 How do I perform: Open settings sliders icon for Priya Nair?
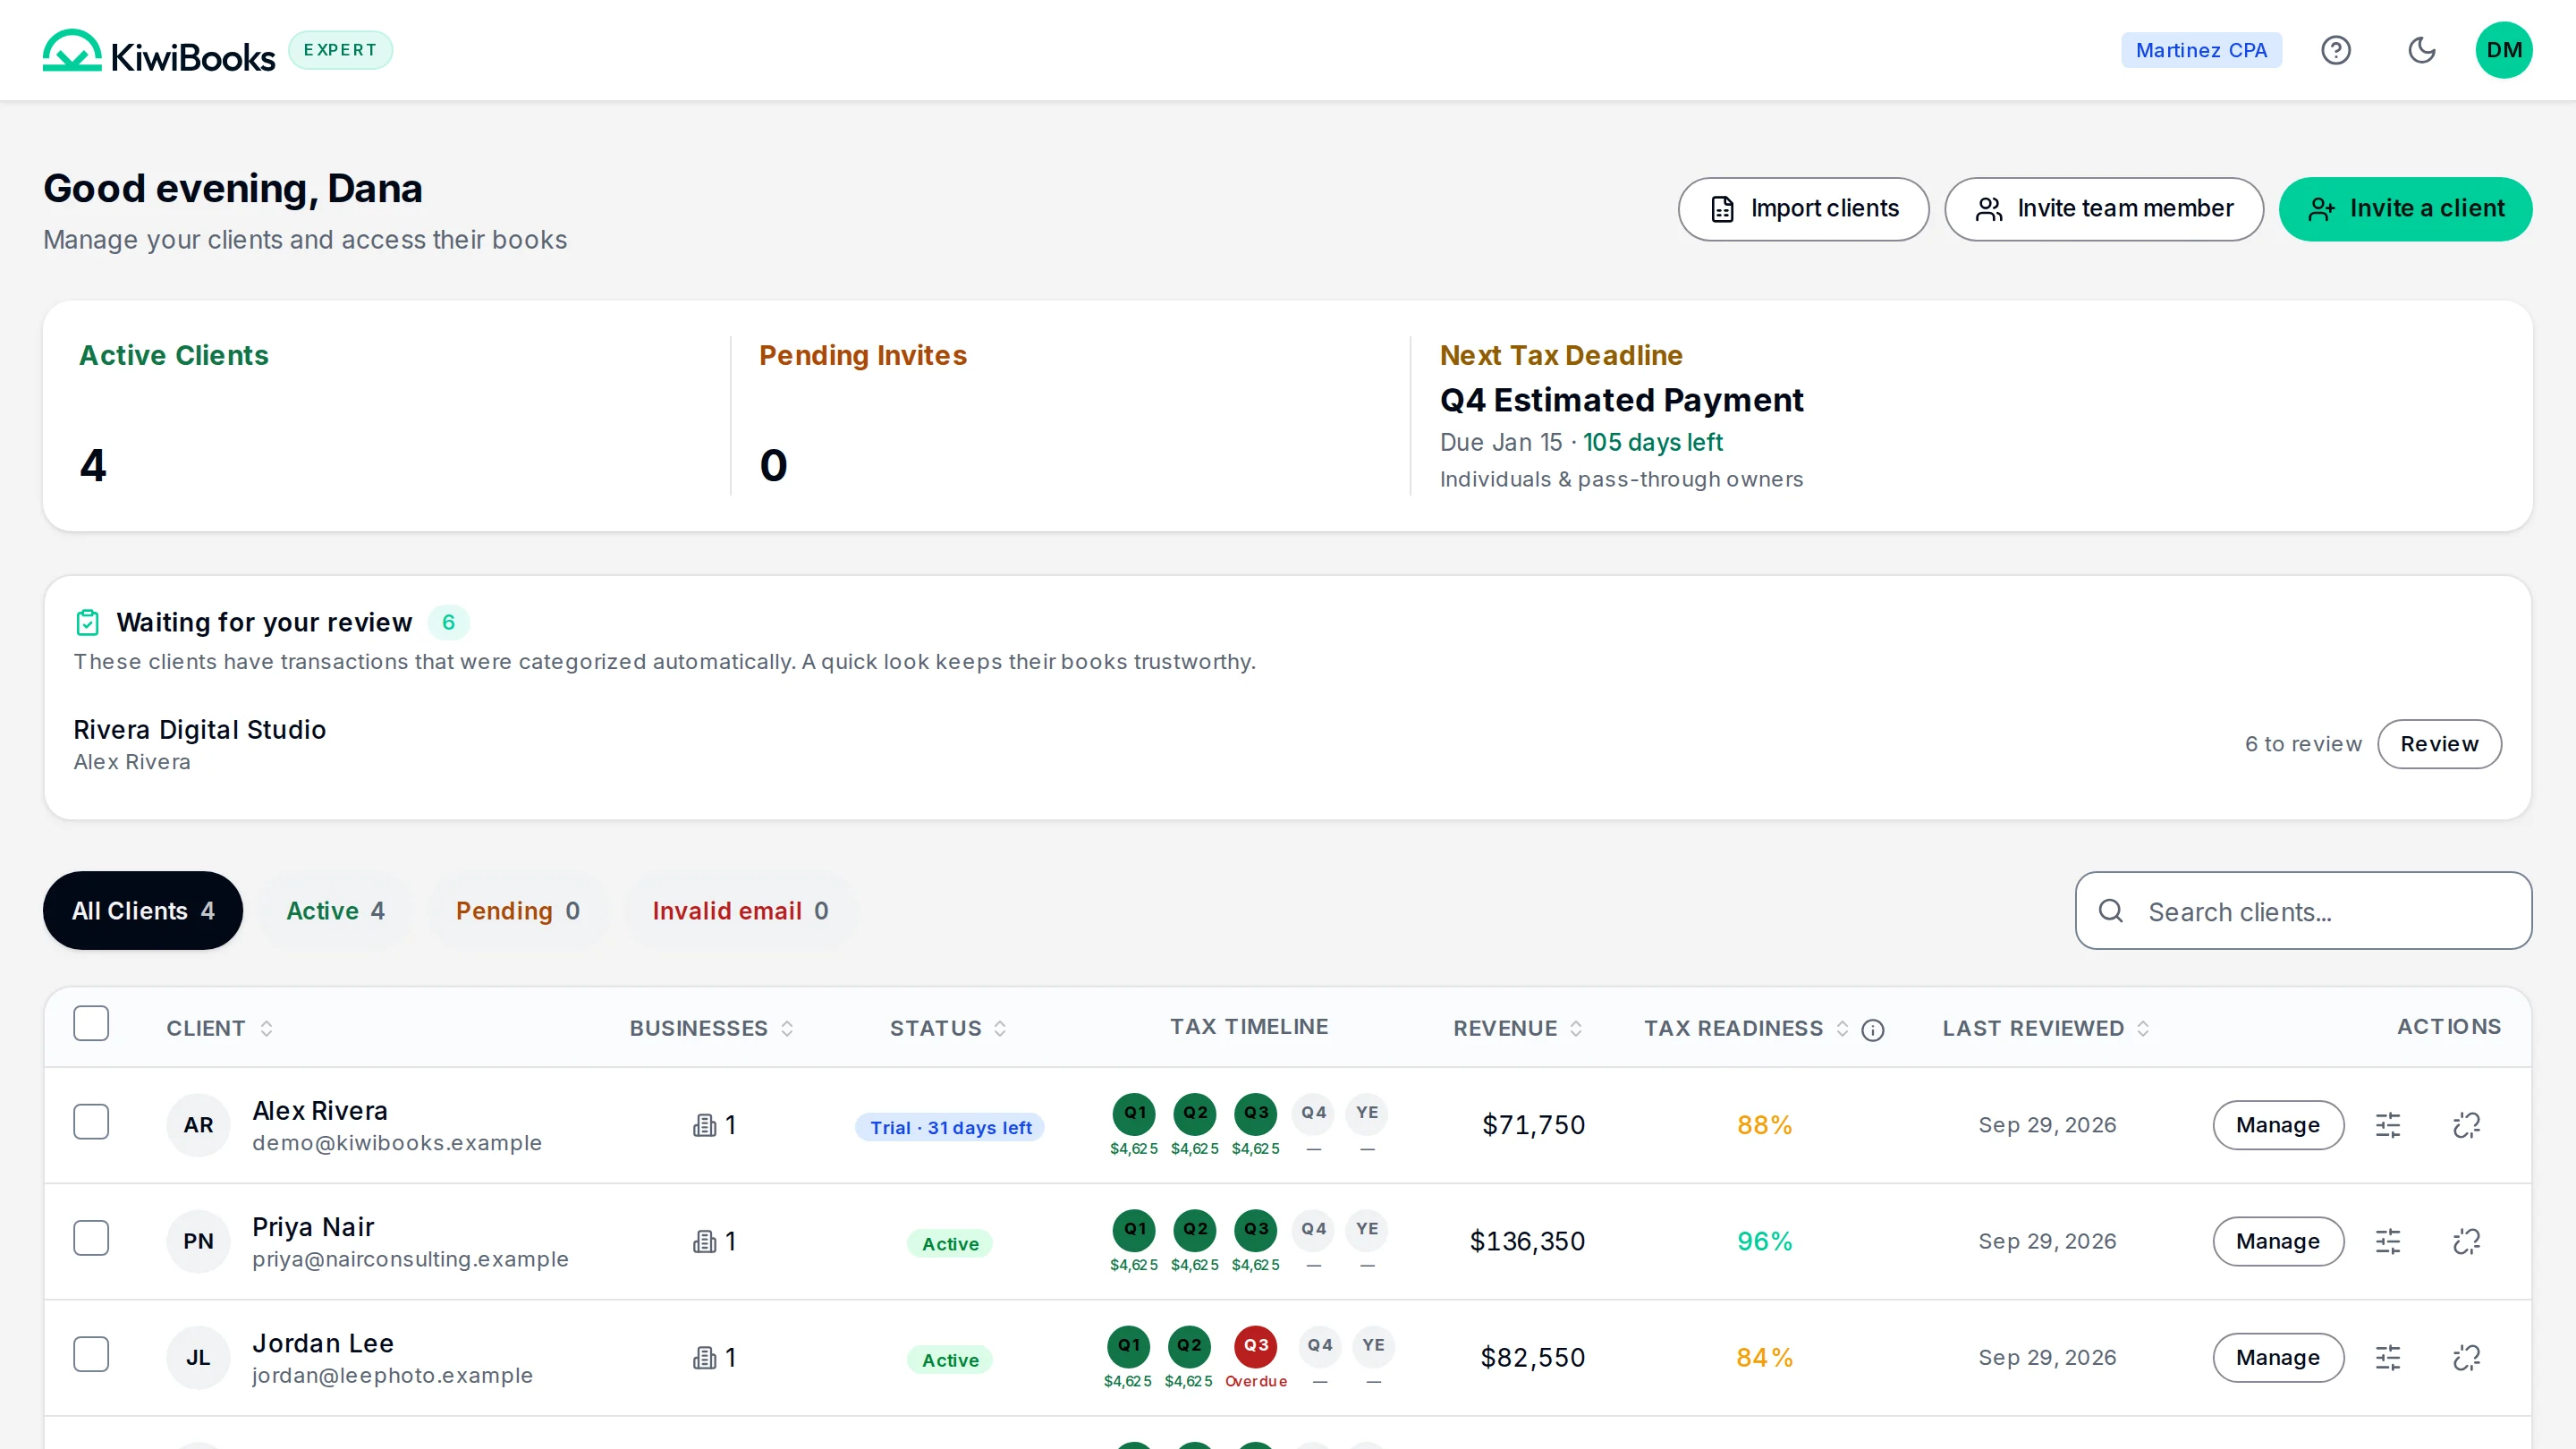2388,1241
